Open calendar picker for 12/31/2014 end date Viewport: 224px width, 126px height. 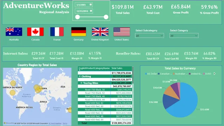click(x=91, y=11)
